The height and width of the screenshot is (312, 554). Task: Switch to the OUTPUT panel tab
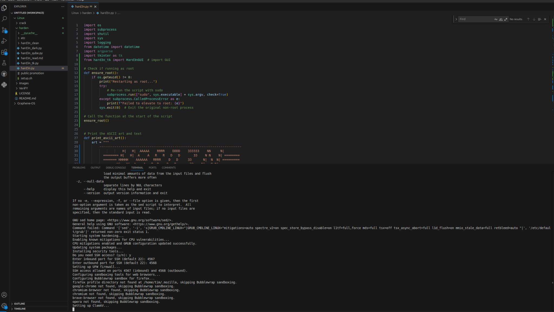95,167
